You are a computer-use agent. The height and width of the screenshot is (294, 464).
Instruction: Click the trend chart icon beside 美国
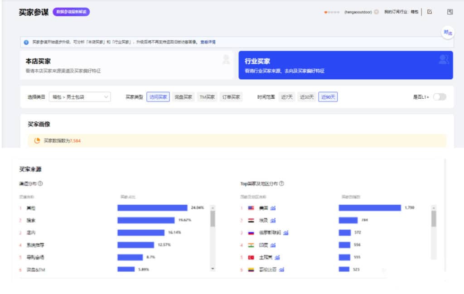[273, 208]
